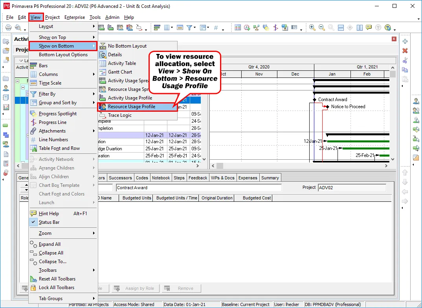Click the Print icon in toolbar
This screenshot has height=308, width=422.
click(8, 28)
